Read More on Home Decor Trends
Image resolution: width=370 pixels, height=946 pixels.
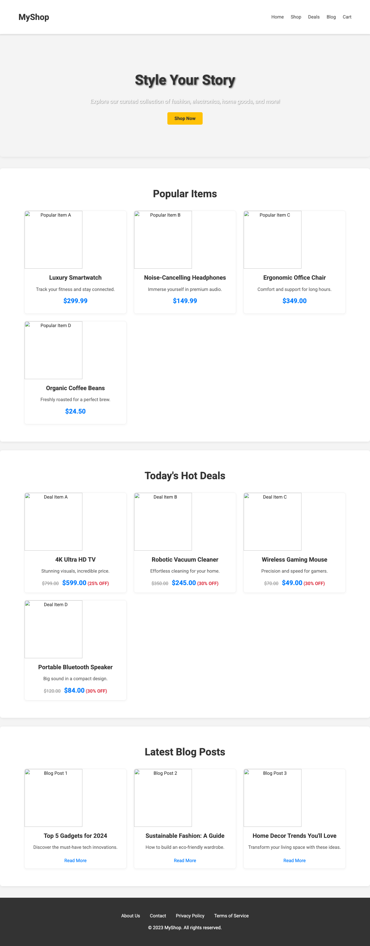294,860
